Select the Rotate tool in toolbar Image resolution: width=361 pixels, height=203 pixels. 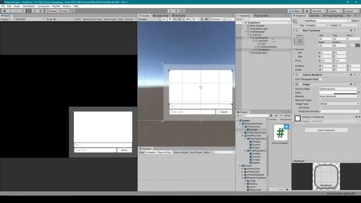point(16,11)
